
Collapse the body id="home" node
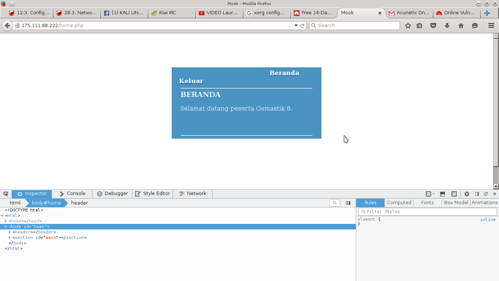point(6,227)
